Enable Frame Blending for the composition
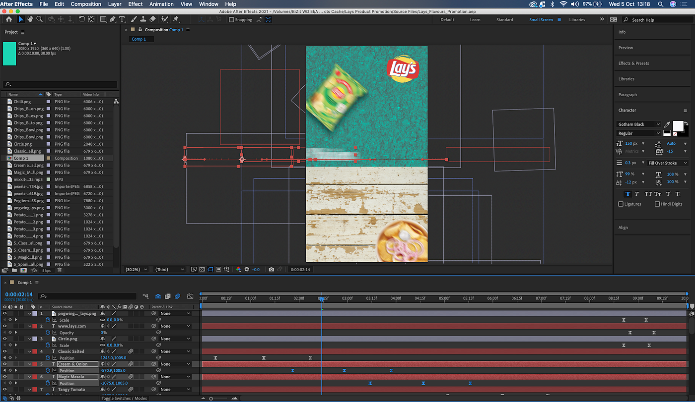The width and height of the screenshot is (695, 402). [x=168, y=296]
